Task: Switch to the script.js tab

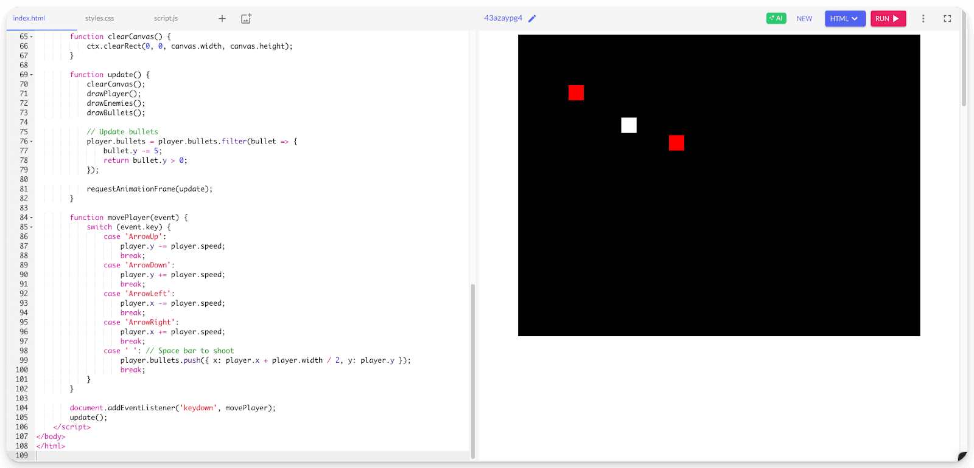Action: pos(166,19)
